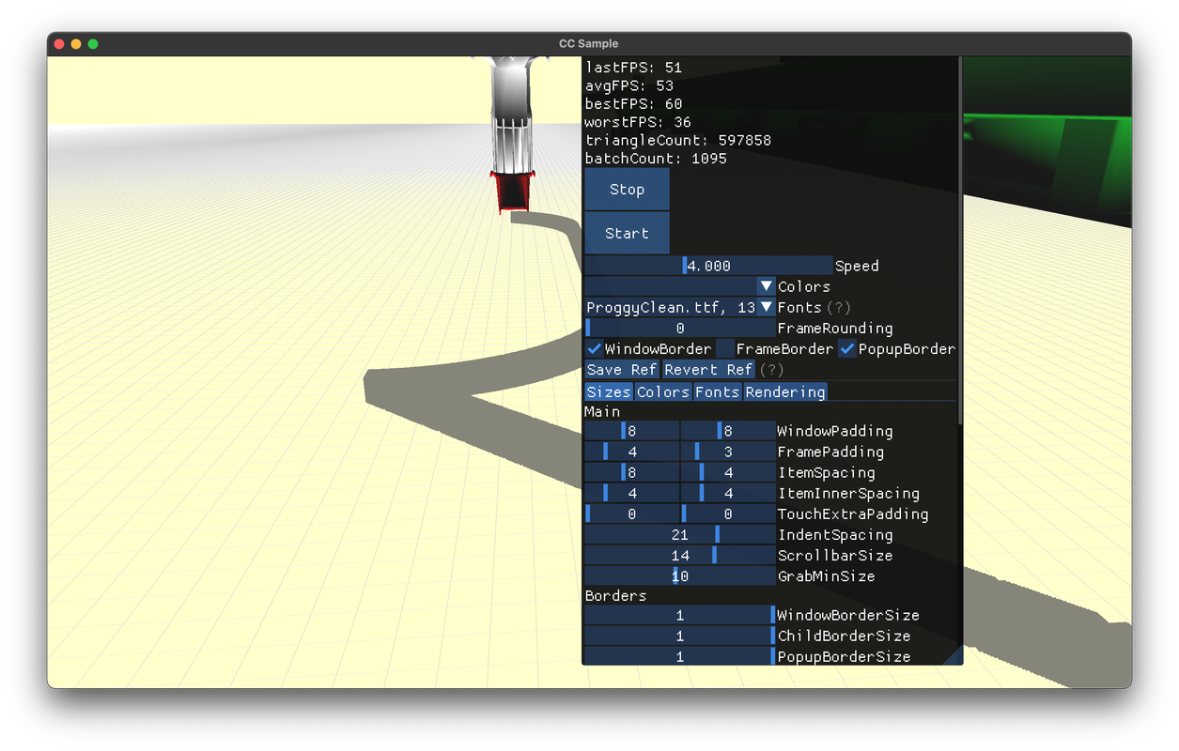The height and width of the screenshot is (751, 1179).
Task: Toggle the WindowBorder checkbox
Action: click(594, 348)
